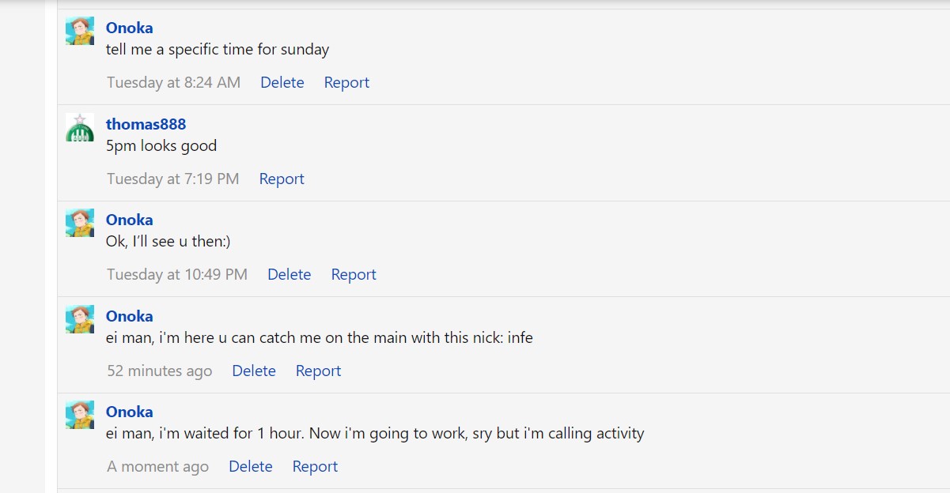Click Onoka's avatar beside "tell me a specific time"

pos(80,31)
